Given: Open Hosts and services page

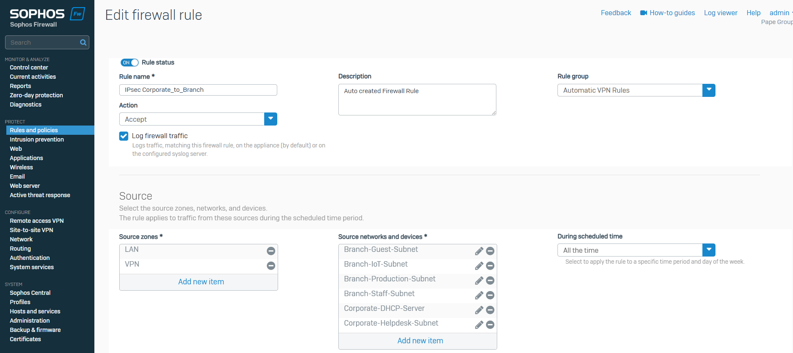Looking at the screenshot, I should (x=35, y=311).
